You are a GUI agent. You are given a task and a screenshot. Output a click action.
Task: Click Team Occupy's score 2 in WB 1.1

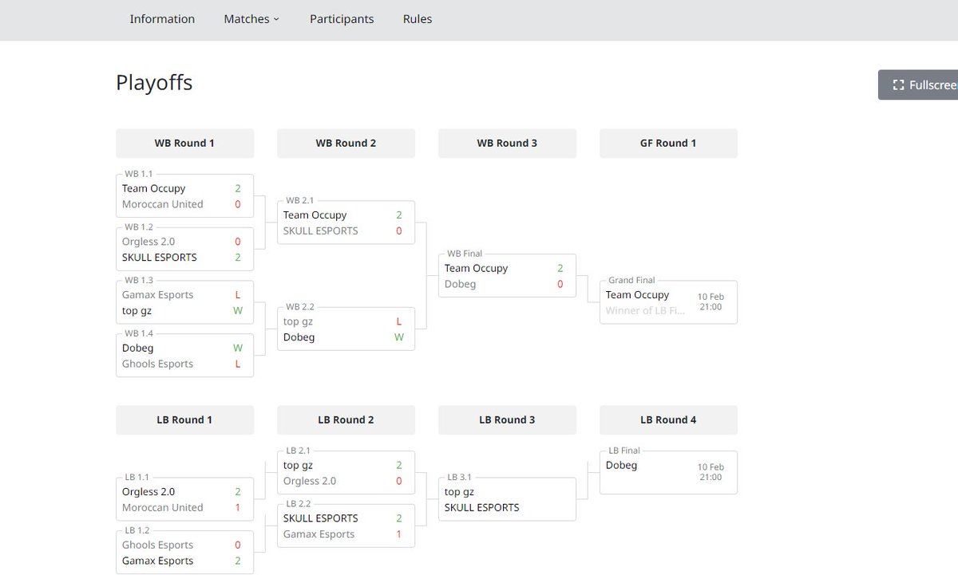(238, 188)
